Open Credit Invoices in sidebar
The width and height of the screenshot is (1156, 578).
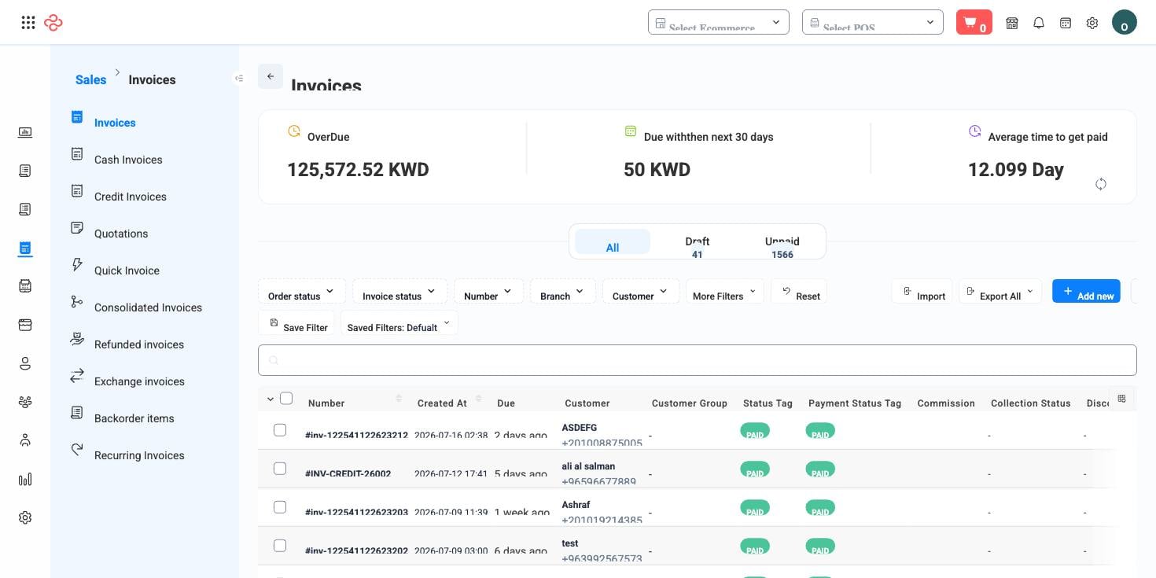131,197
